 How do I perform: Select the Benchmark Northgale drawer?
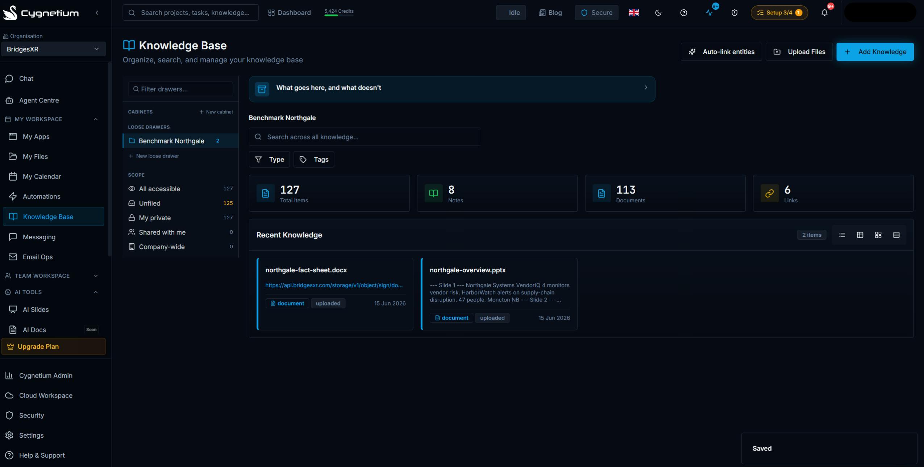pyautogui.click(x=180, y=141)
